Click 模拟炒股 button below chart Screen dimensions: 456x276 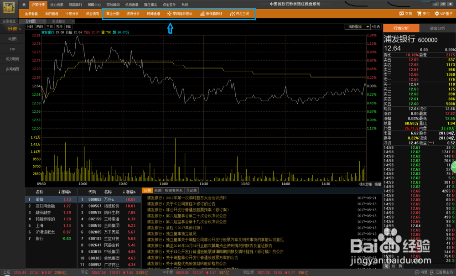[366, 184]
